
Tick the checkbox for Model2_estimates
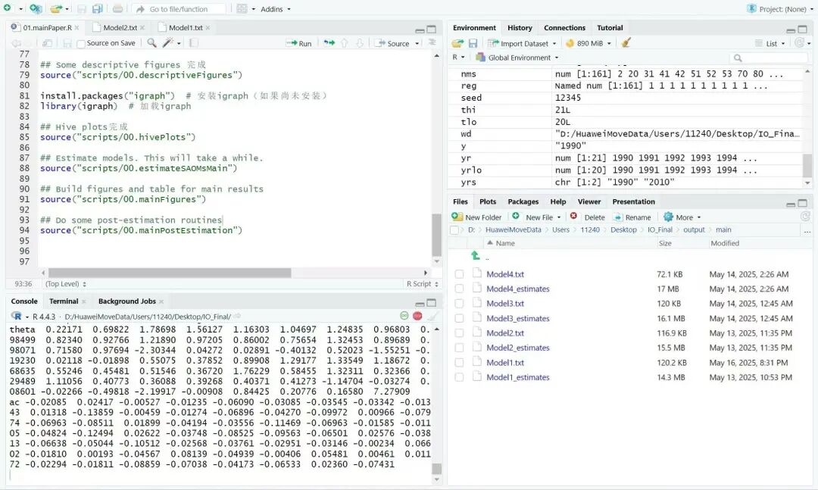[459, 348]
